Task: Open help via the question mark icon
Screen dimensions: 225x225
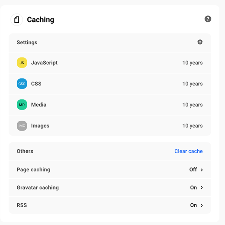Action: point(208,19)
